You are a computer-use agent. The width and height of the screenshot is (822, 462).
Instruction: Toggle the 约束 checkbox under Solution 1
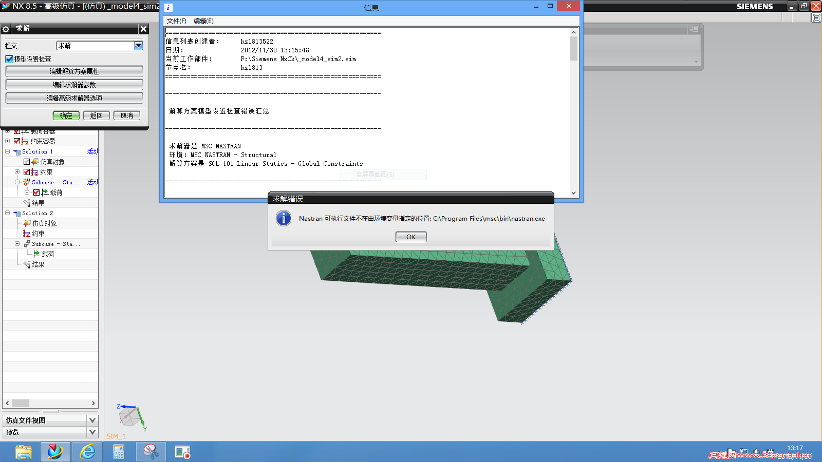coord(27,172)
